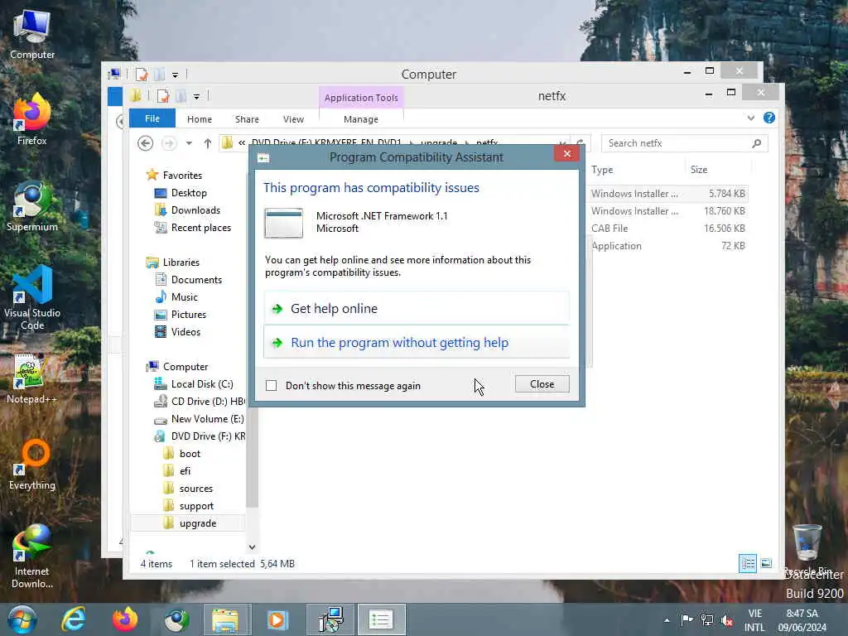Click the search magnifier in Search netfx
Viewport: 848px width, 636px height.
click(x=757, y=143)
